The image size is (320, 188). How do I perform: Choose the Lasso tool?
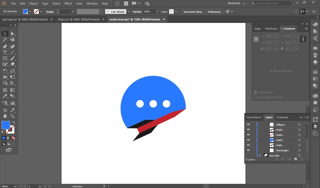(12, 40)
